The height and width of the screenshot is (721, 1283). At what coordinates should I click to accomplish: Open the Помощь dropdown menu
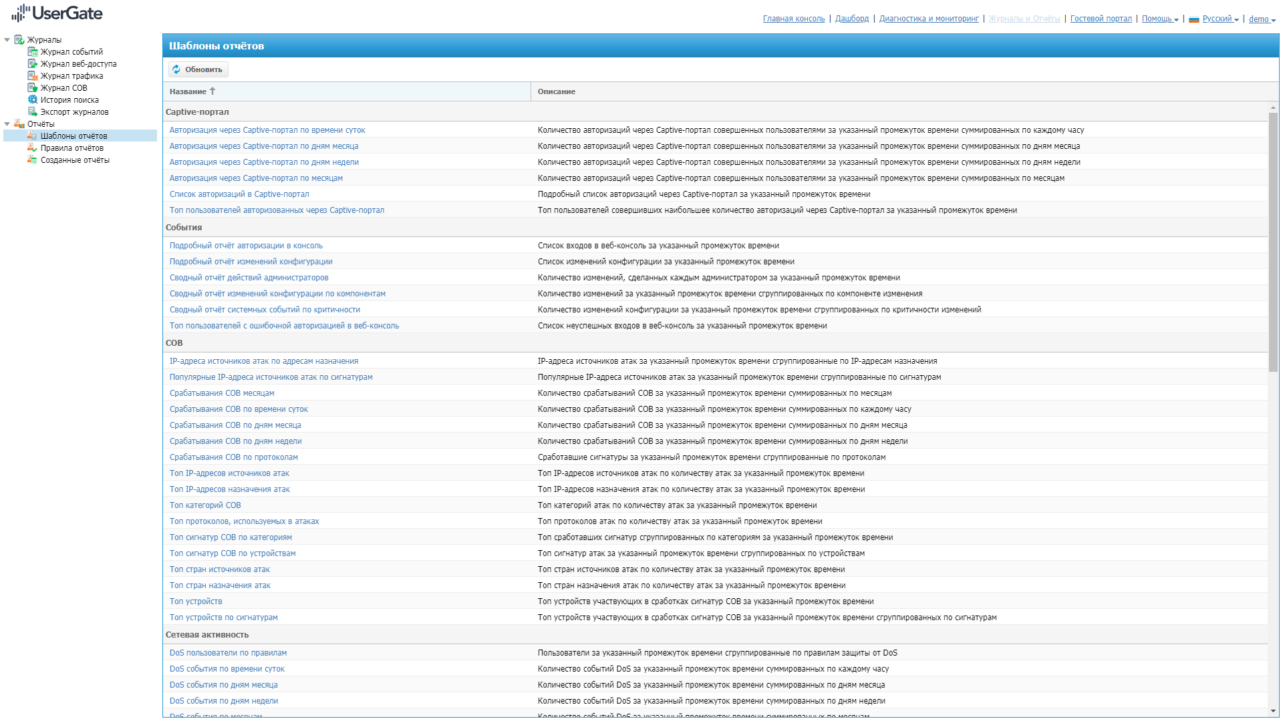[1159, 19]
